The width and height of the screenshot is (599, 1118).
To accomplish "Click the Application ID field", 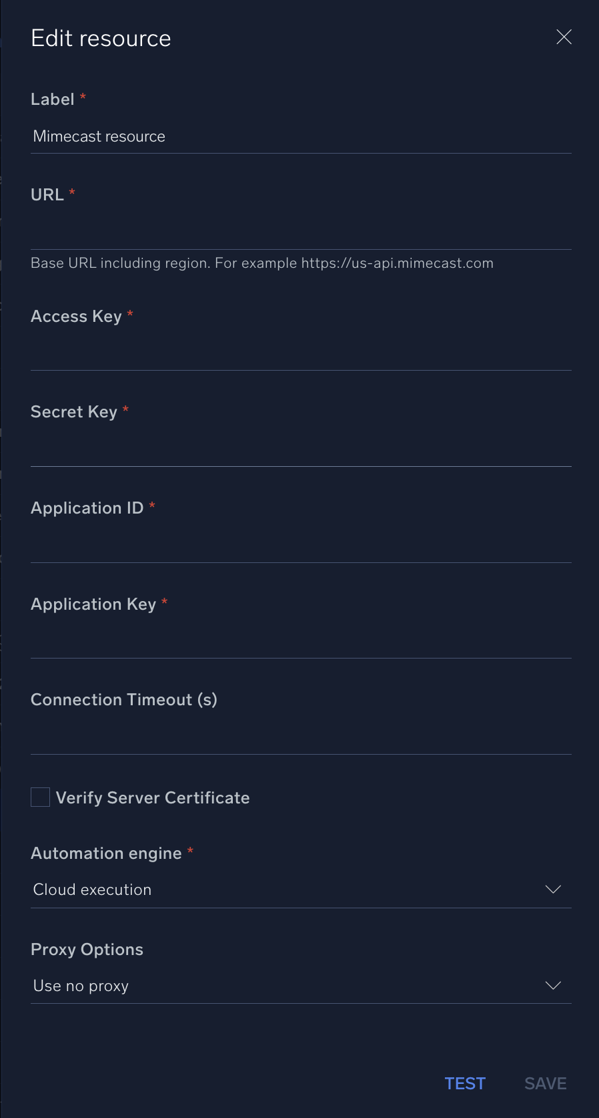I will pos(300,544).
